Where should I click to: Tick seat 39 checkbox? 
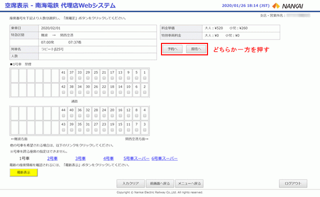pyautogui.click(x=71, y=130)
